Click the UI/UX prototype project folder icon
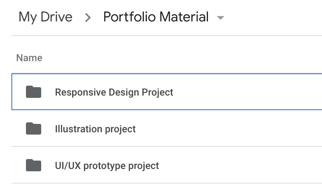This screenshot has height=195, width=322. click(x=34, y=166)
